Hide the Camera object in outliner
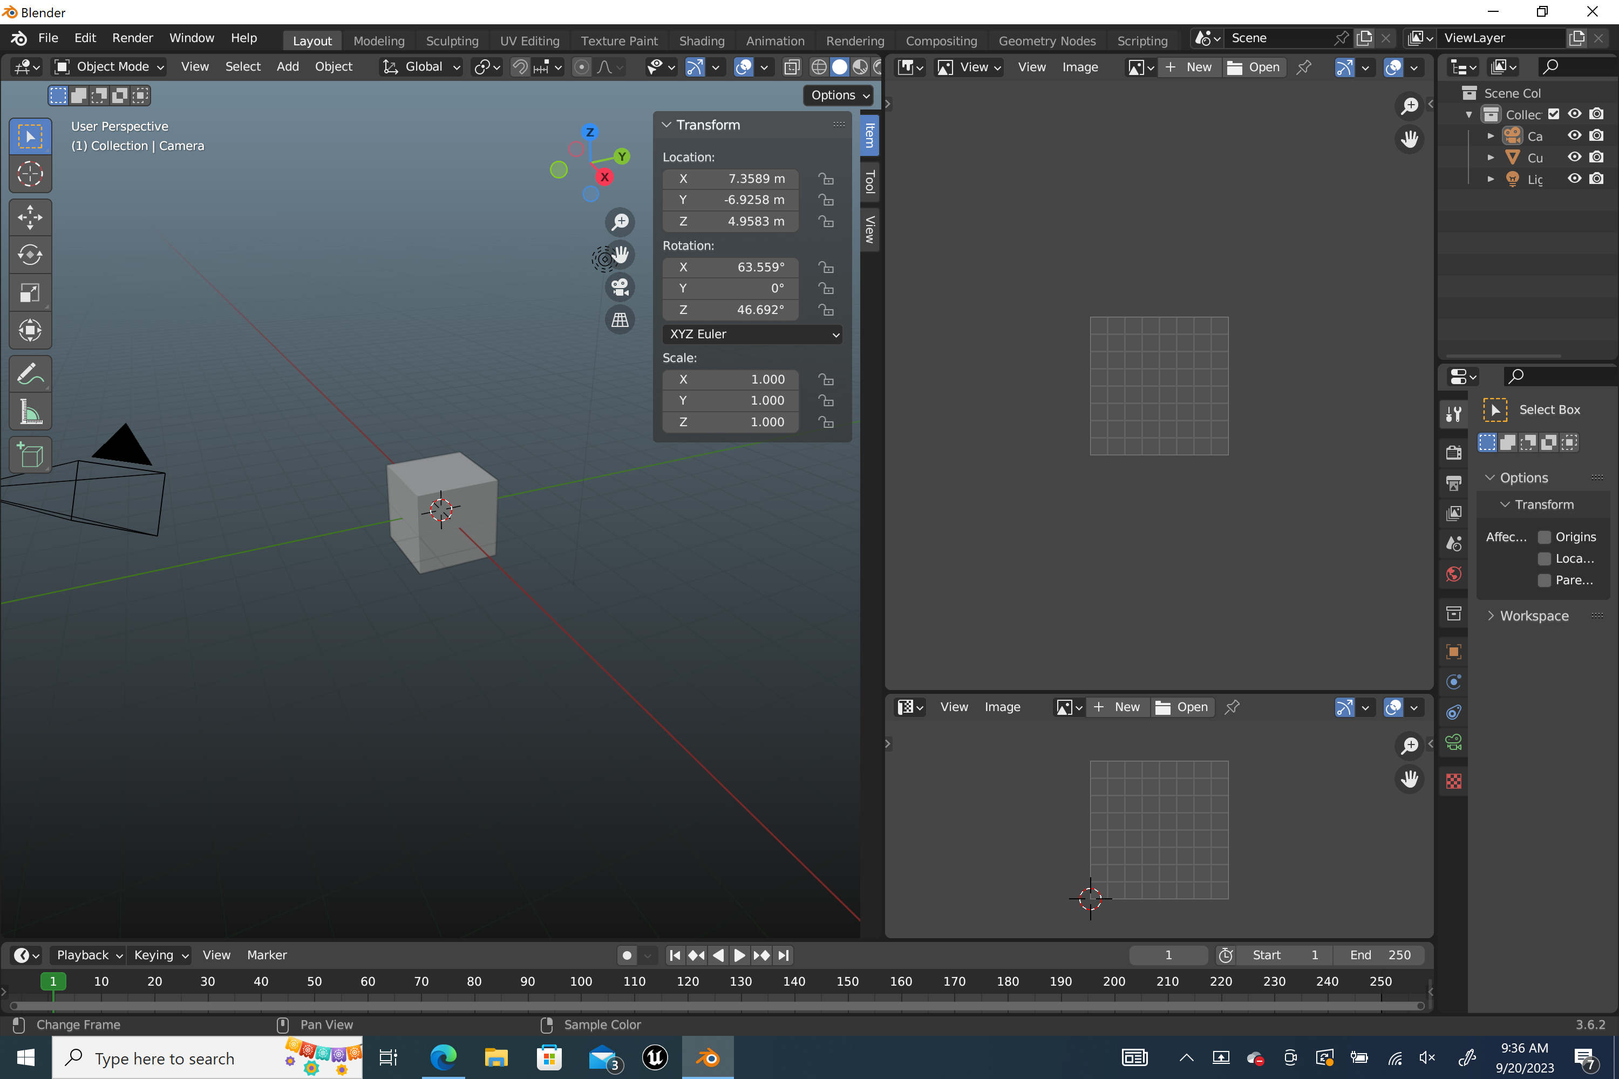This screenshot has height=1079, width=1619. coord(1574,135)
